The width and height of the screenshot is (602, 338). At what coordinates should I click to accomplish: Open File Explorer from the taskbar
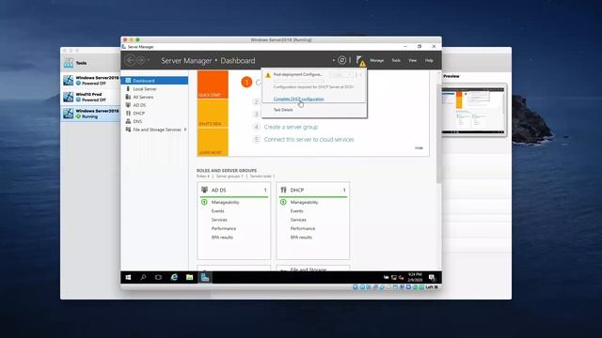coord(190,277)
